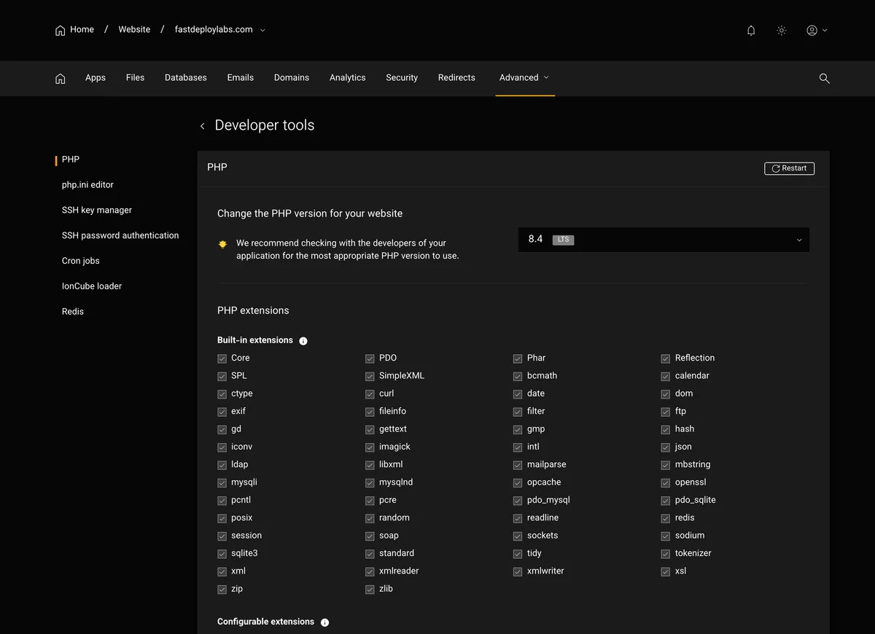875x634 pixels.
Task: Toggle the pdo_mysql extension checkbox
Action: click(518, 501)
